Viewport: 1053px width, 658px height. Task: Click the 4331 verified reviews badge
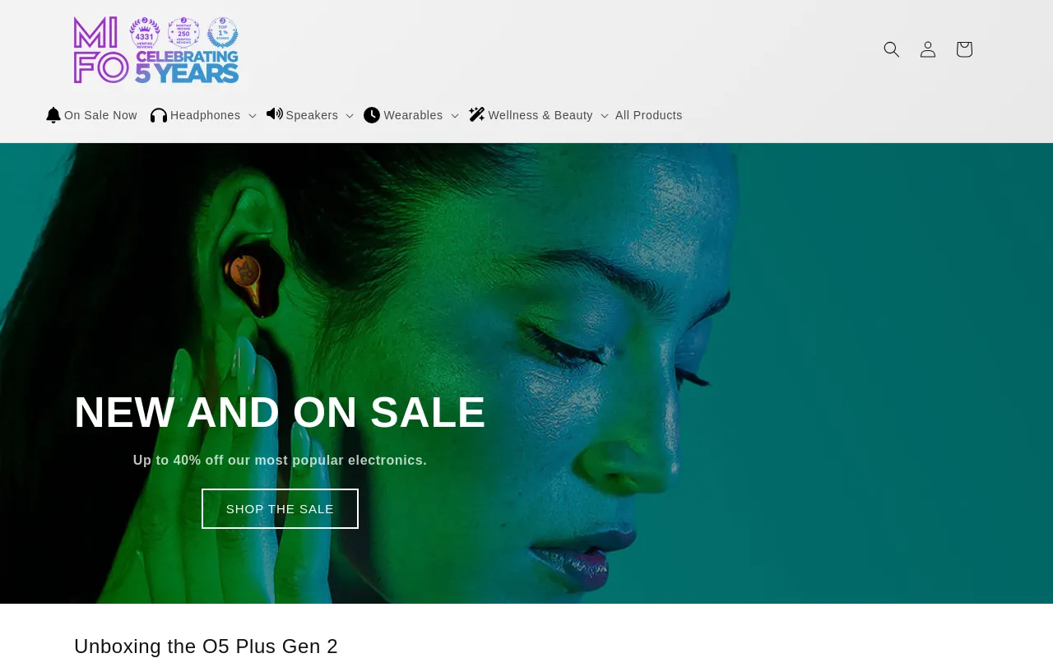pos(145,33)
